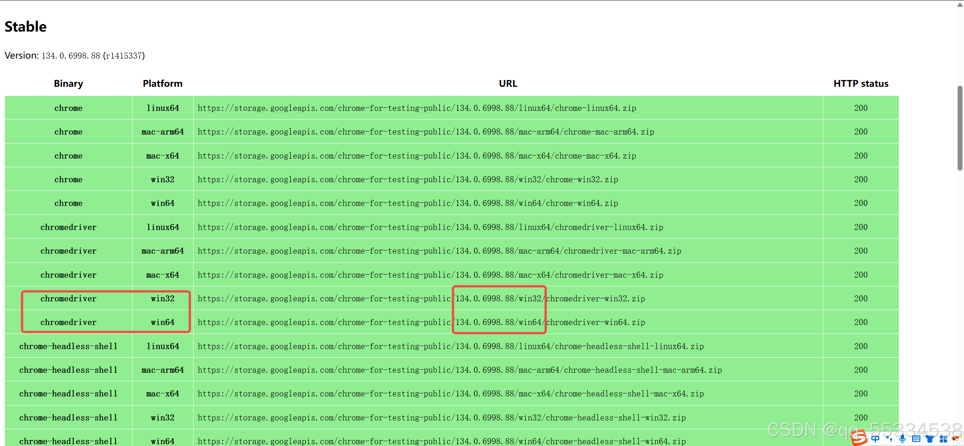
Task: Click the chromedriver-linux64.zip URL
Action: coord(430,227)
